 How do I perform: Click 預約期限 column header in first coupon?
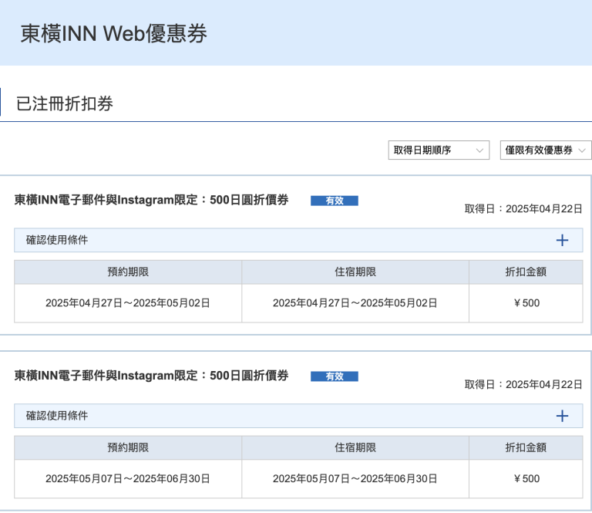pyautogui.click(x=128, y=272)
